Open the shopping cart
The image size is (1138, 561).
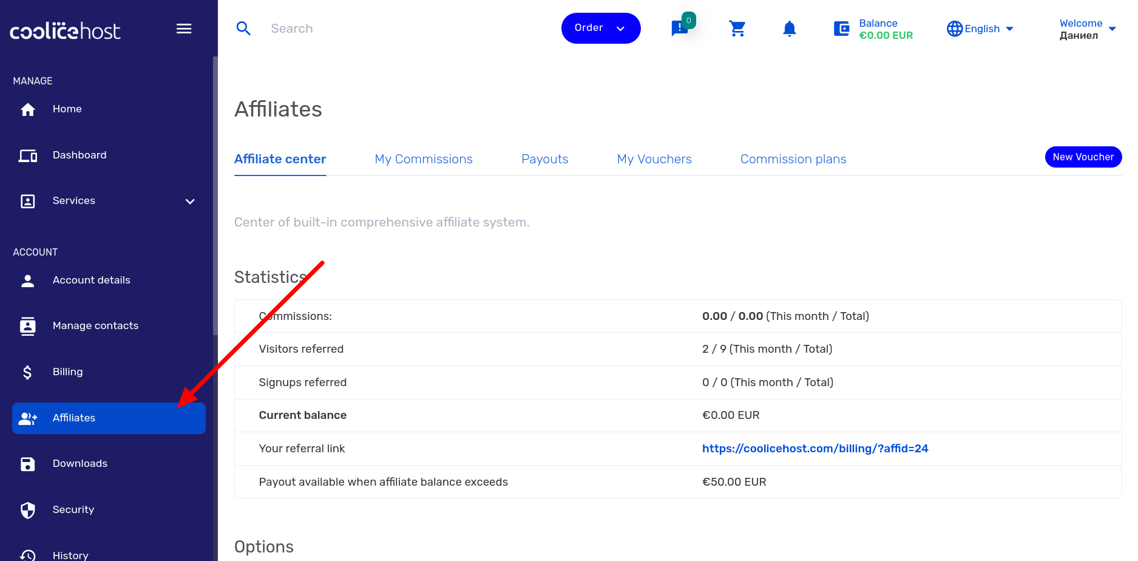click(x=737, y=29)
